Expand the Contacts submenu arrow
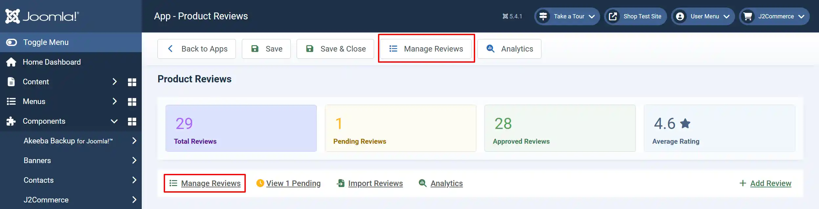Image resolution: width=819 pixels, height=209 pixels. click(134, 180)
